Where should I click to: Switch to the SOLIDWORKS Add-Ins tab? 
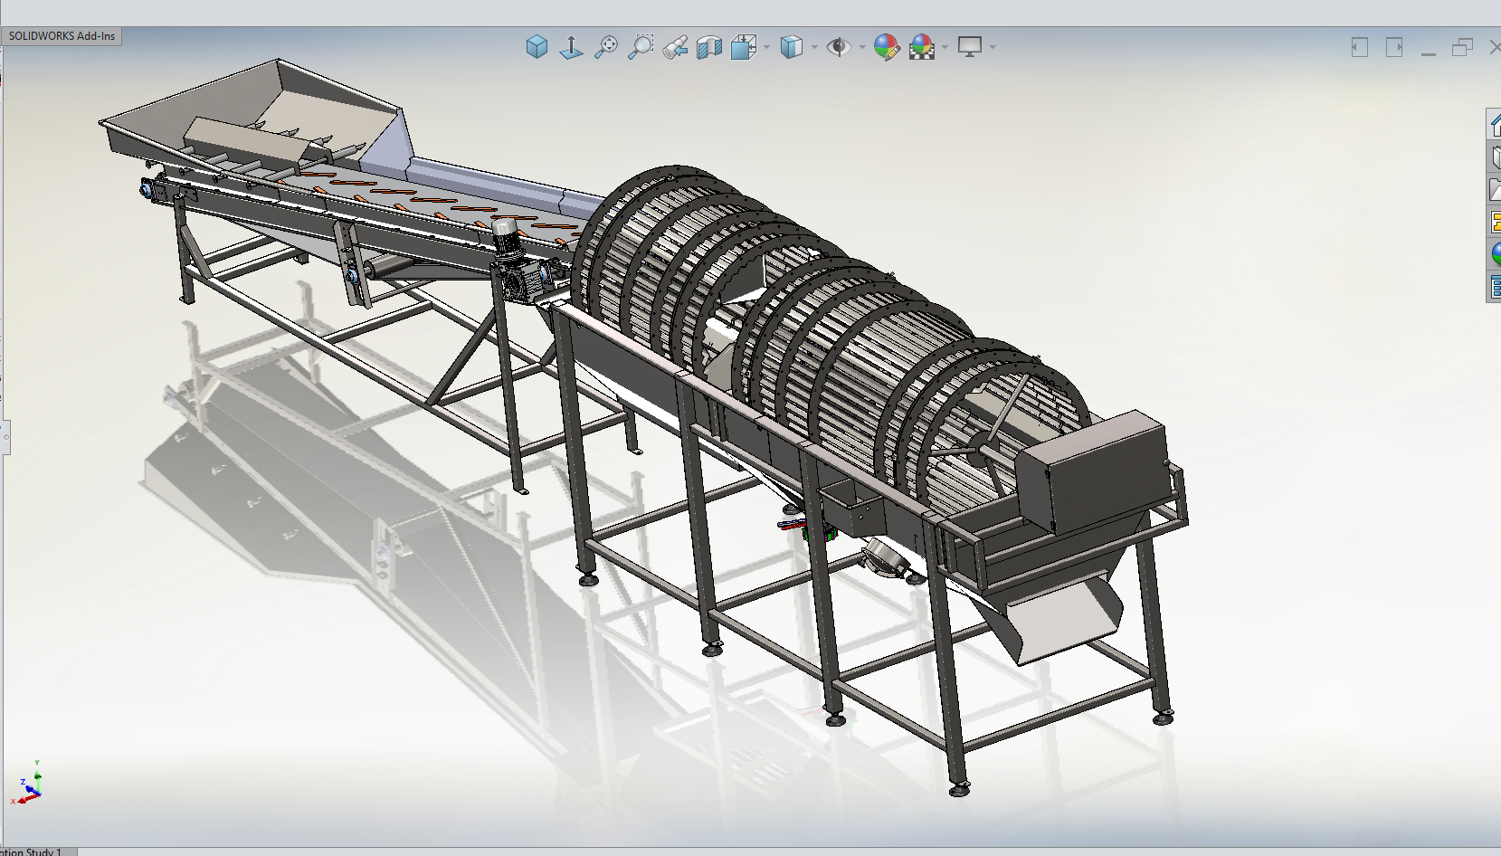(62, 36)
